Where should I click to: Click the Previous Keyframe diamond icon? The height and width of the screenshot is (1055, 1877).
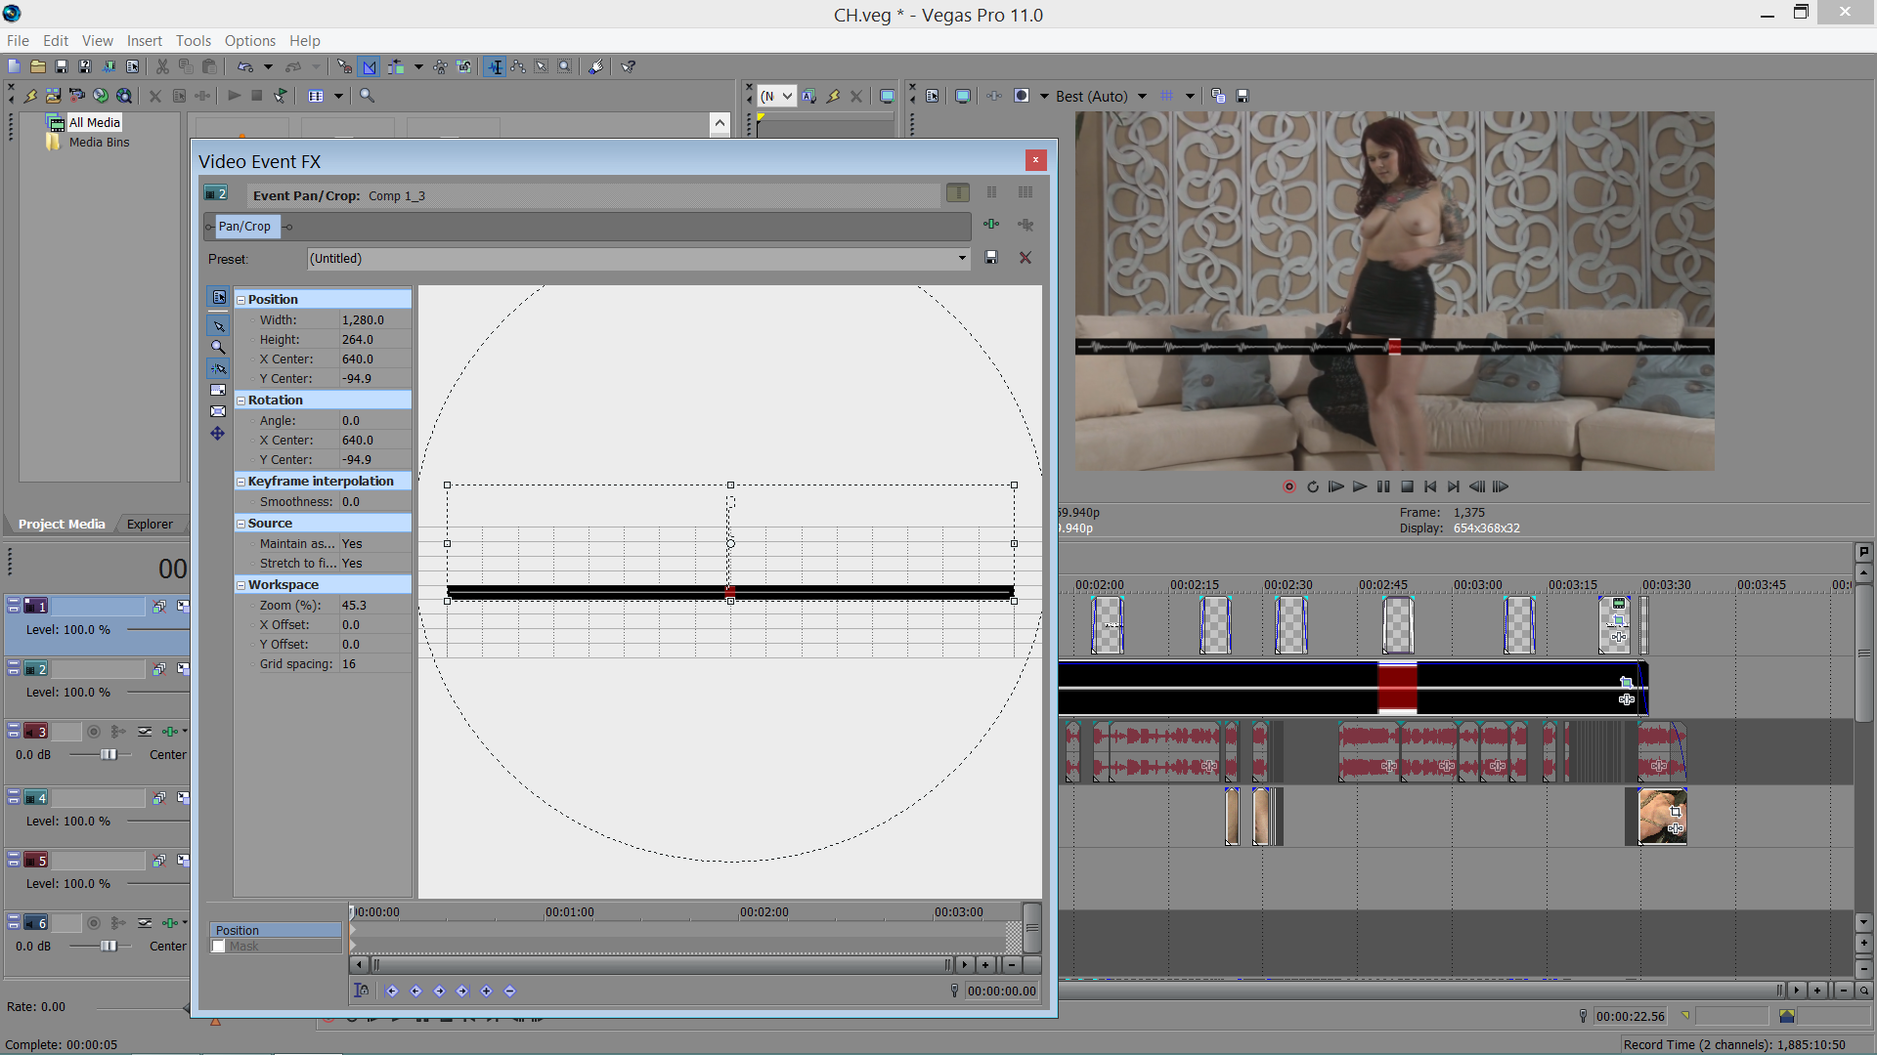pos(415,991)
